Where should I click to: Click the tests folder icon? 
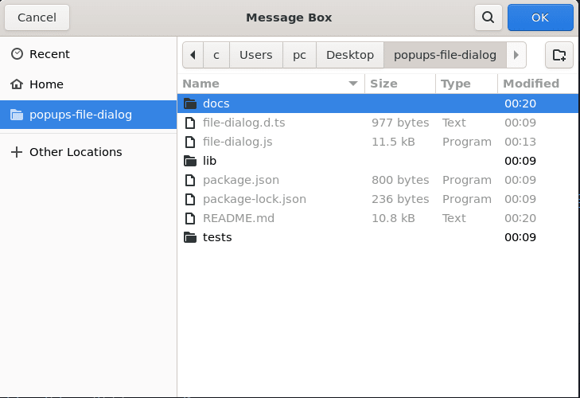190,237
